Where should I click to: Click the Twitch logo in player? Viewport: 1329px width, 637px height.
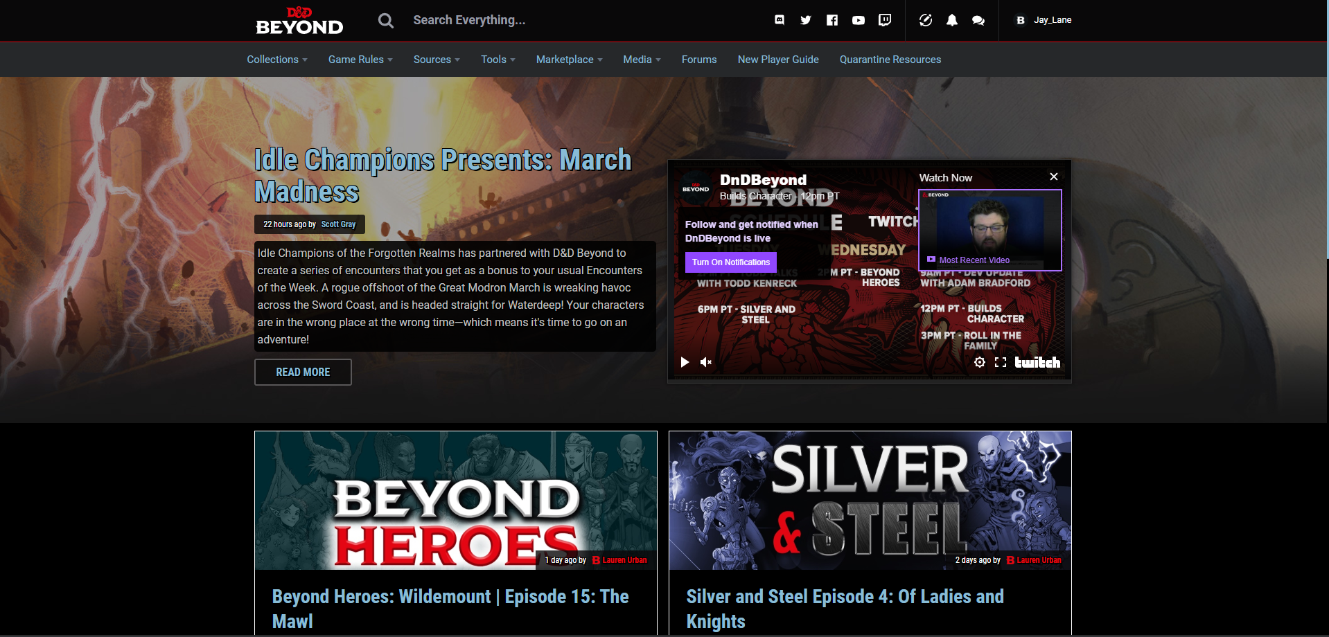[1037, 362]
